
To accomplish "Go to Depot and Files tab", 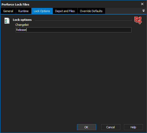I will tap(65, 11).
